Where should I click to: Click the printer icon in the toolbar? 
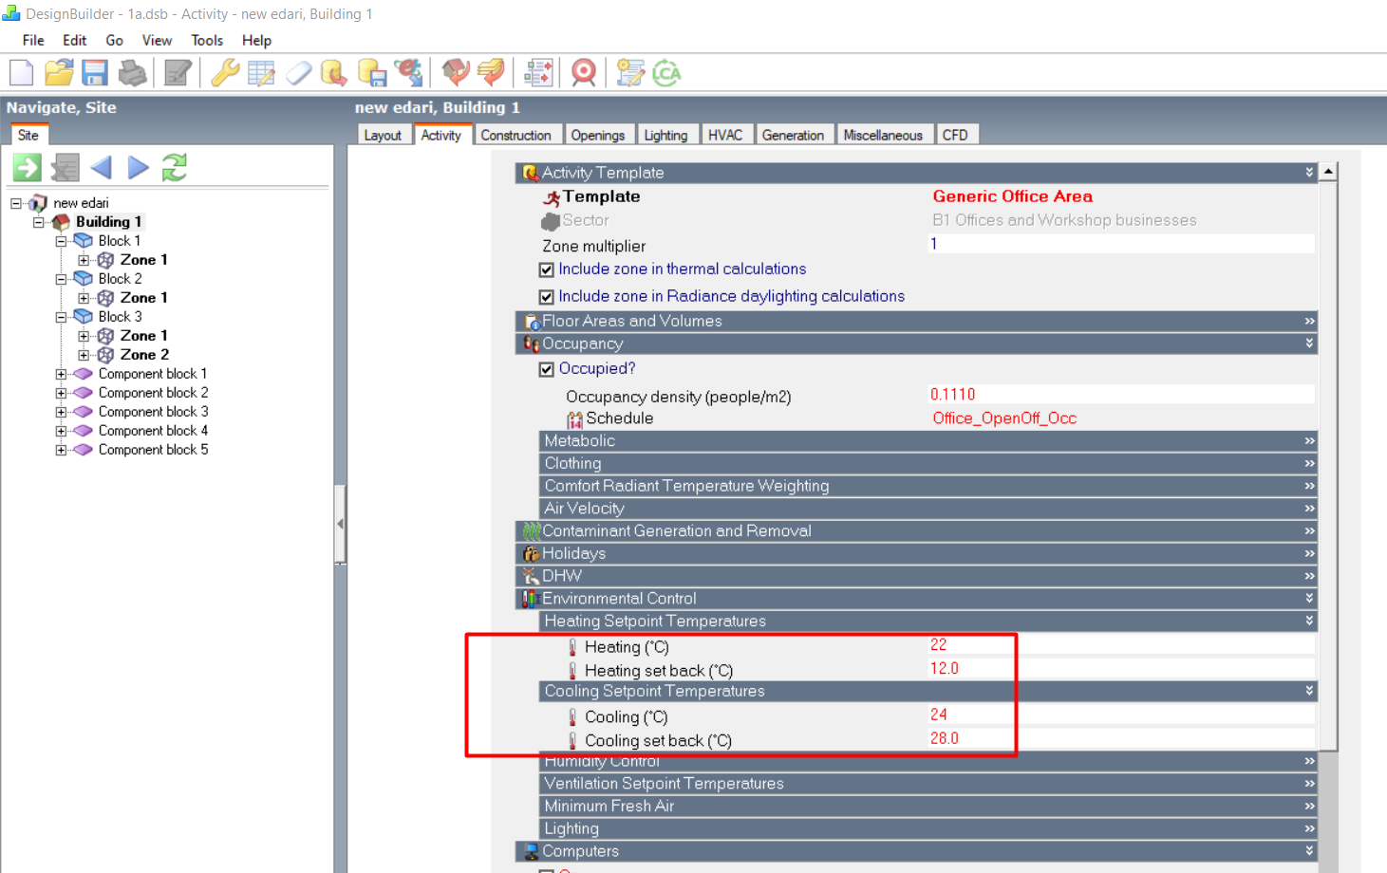[x=132, y=73]
